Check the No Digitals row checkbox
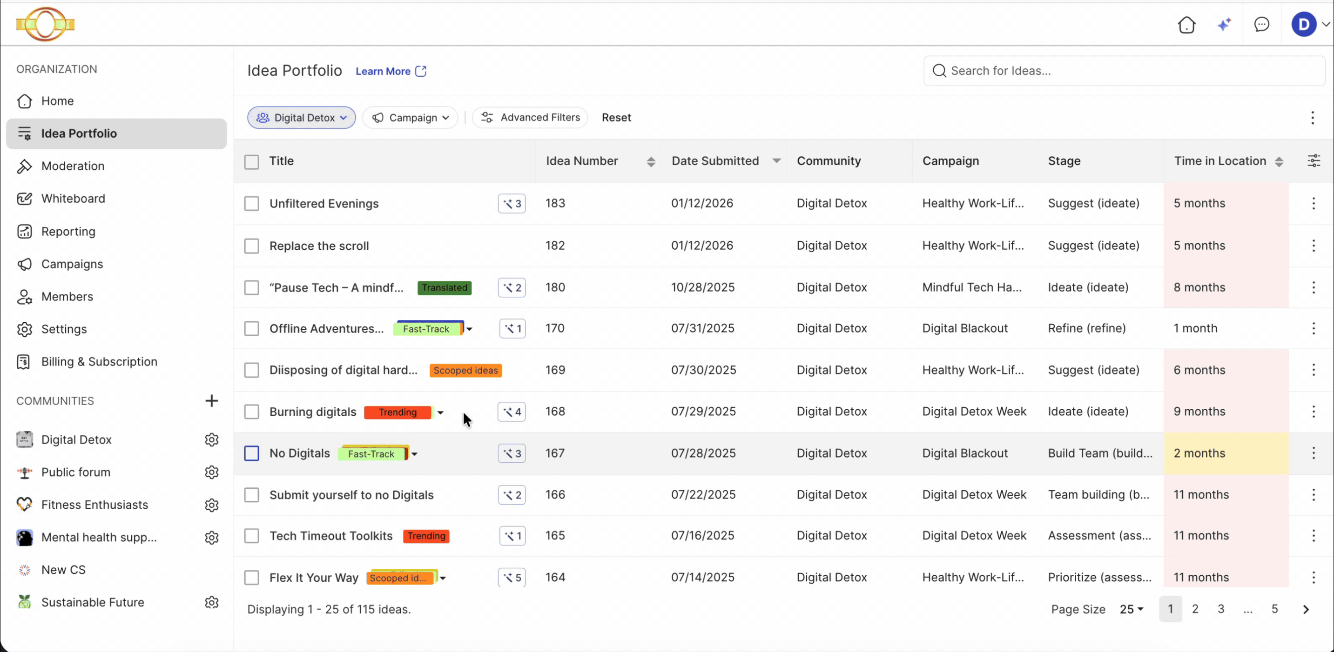This screenshot has width=1334, height=652. click(x=252, y=453)
